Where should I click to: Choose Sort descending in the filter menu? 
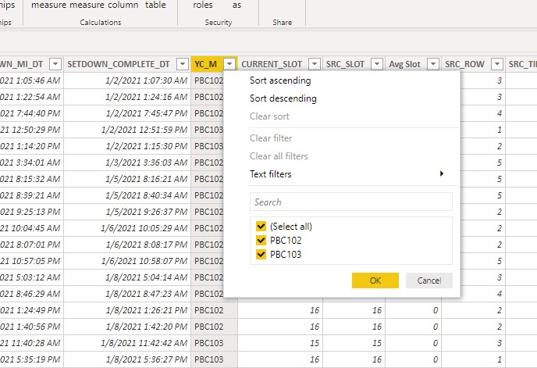283,98
